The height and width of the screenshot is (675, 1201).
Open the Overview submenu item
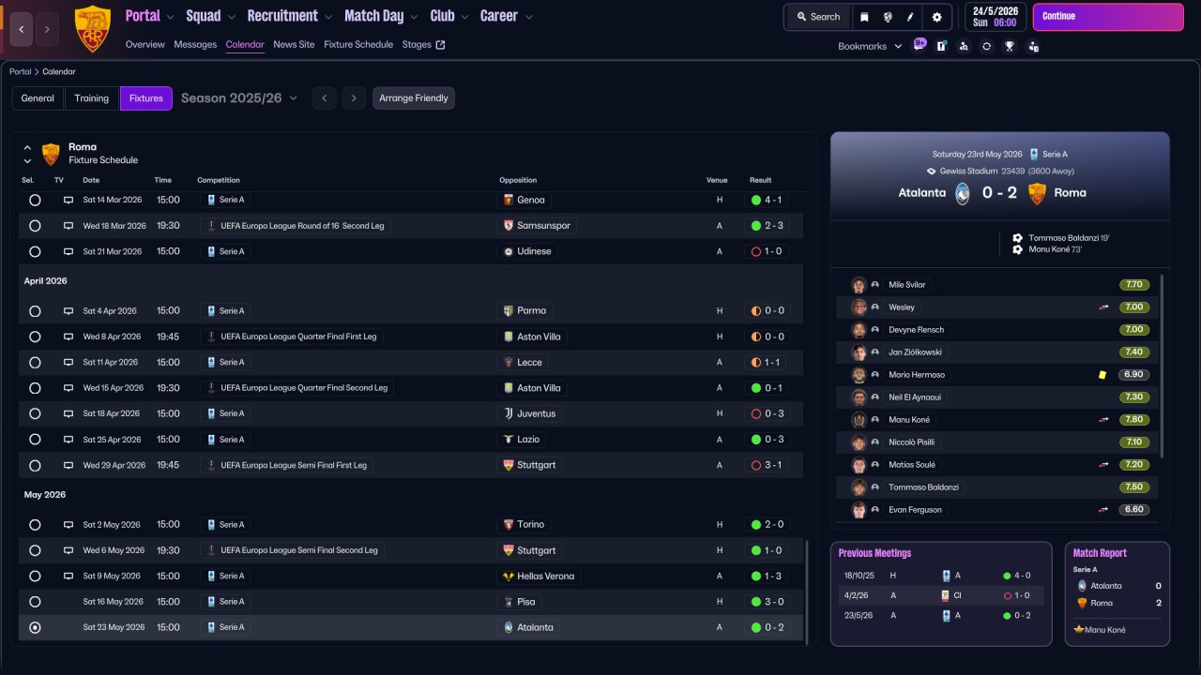click(x=144, y=44)
